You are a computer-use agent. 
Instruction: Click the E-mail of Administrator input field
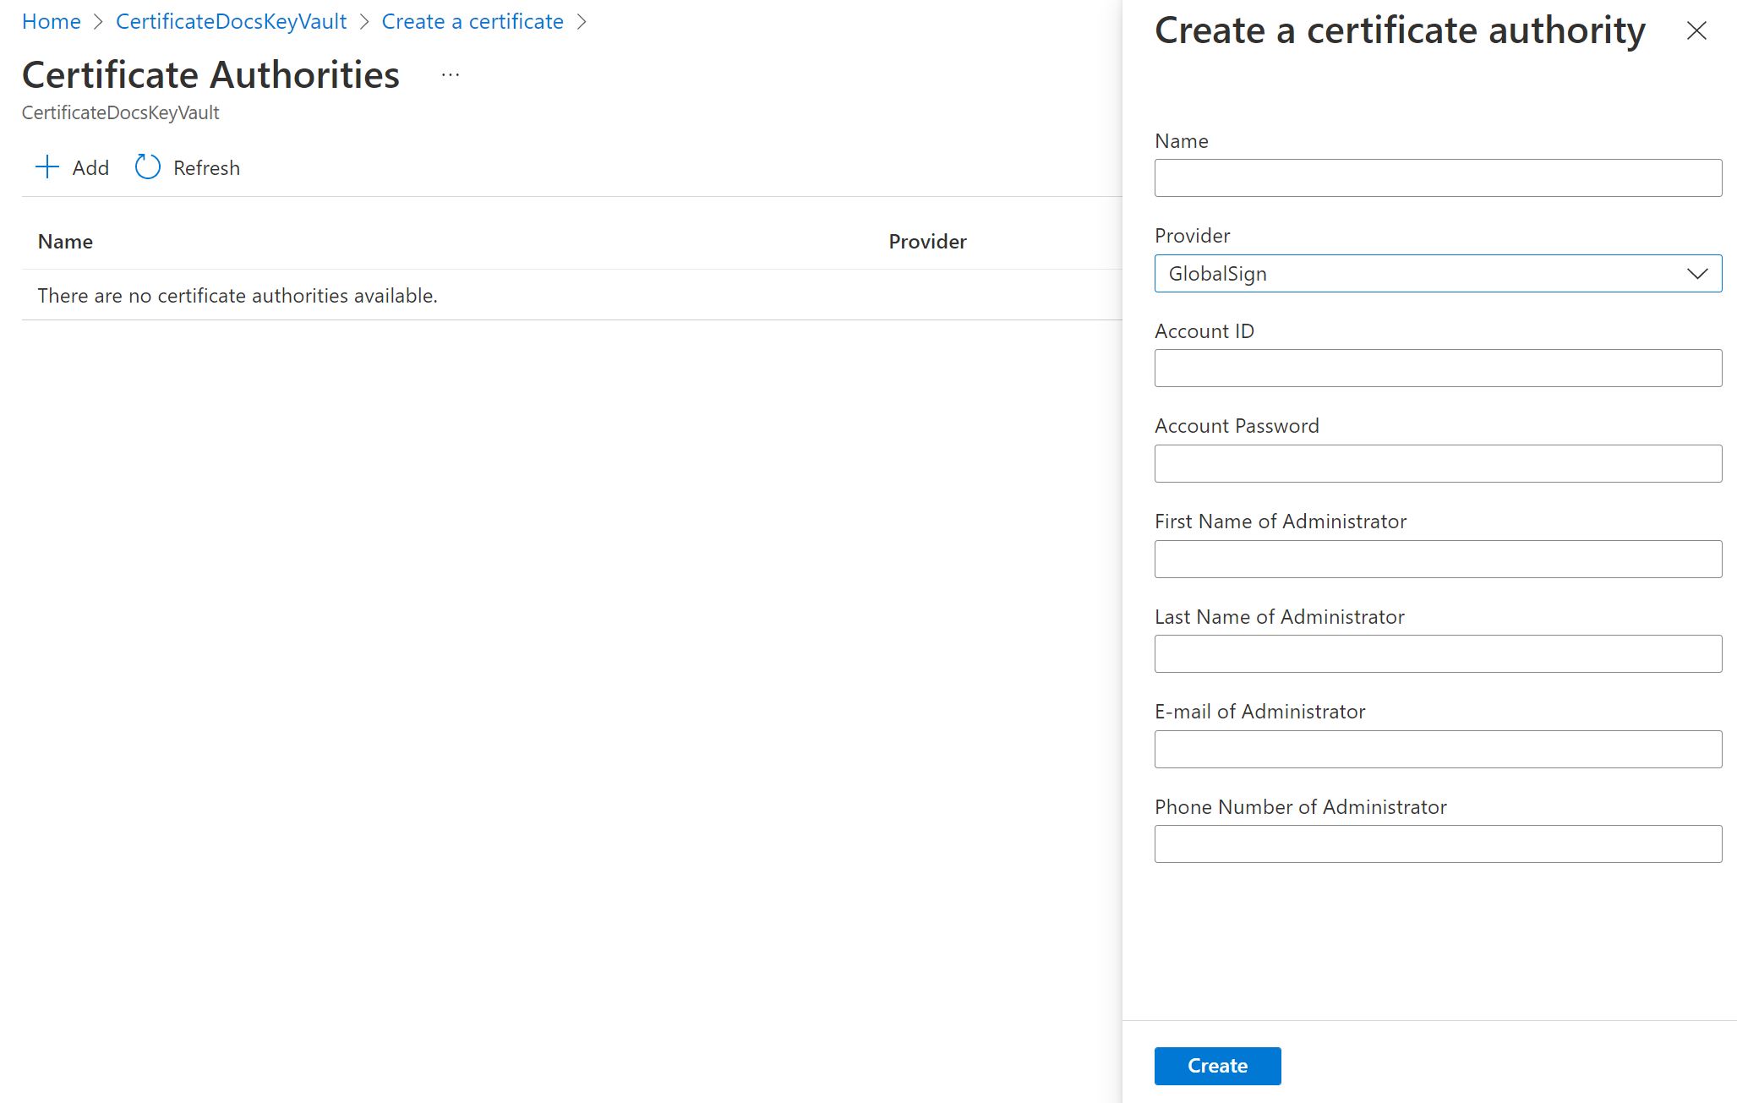(x=1436, y=748)
